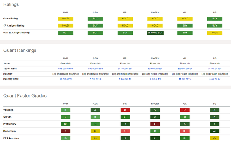Click GL SA Analysts Rating BUY badge
This screenshot has height=144, width=231.
(x=185, y=26)
